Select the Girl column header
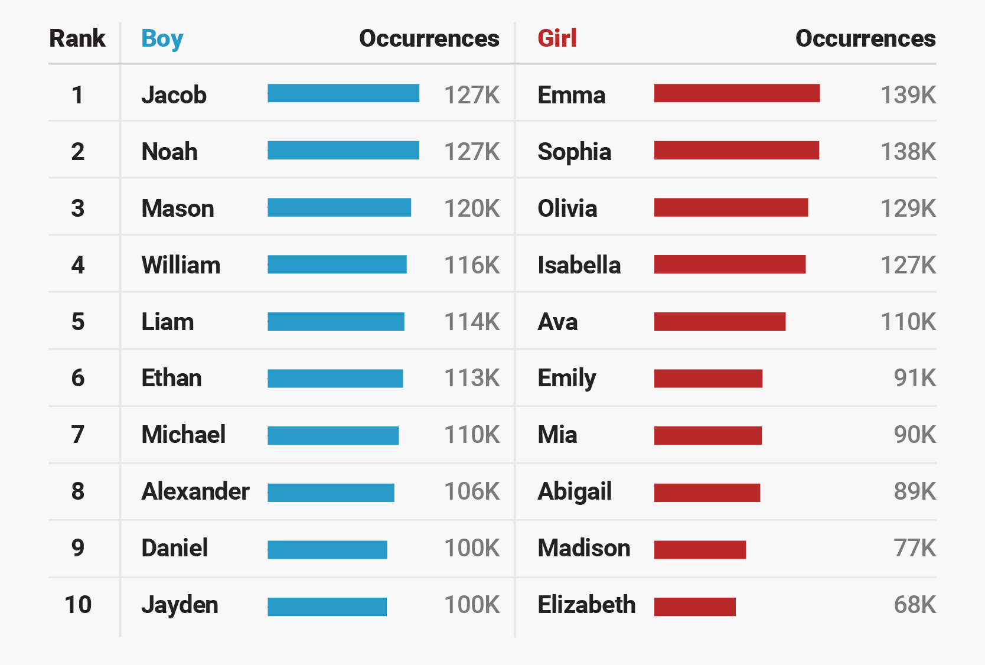985x665 pixels. [x=557, y=39]
